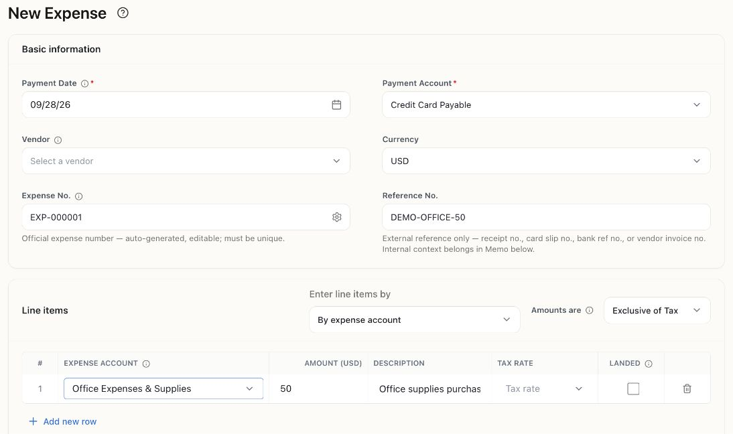Image resolution: width=733 pixels, height=434 pixels.
Task: Open the By expense account dropdown
Action: tap(414, 319)
